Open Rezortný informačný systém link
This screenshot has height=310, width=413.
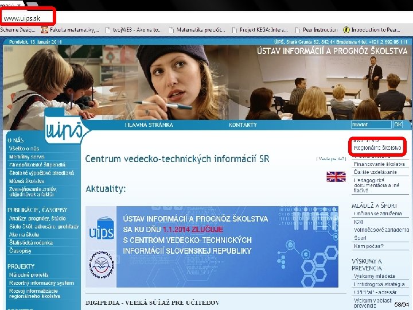click(41, 283)
